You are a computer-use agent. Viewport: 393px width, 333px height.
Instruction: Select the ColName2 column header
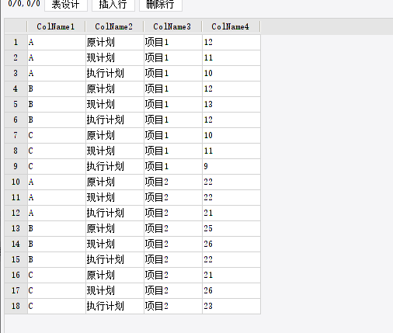114,26
